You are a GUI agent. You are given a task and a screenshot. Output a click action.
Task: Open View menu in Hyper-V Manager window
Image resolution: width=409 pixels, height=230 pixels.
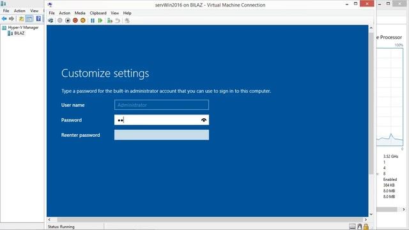coord(34,11)
